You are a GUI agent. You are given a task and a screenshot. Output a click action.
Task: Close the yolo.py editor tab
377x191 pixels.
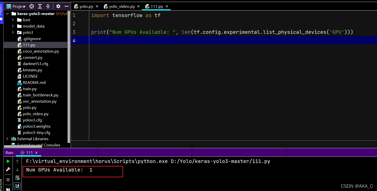pyautogui.click(x=97, y=7)
